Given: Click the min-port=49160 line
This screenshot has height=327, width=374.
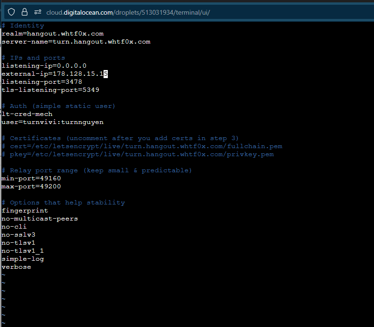Looking at the screenshot, I should (x=31, y=178).
